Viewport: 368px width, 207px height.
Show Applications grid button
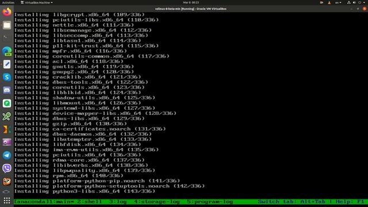click(x=7, y=200)
